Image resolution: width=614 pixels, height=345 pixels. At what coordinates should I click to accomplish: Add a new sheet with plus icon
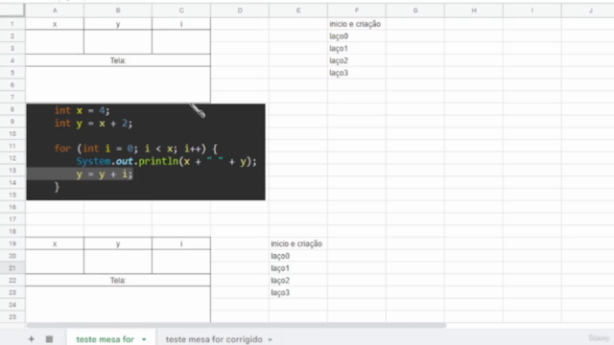[31, 339]
